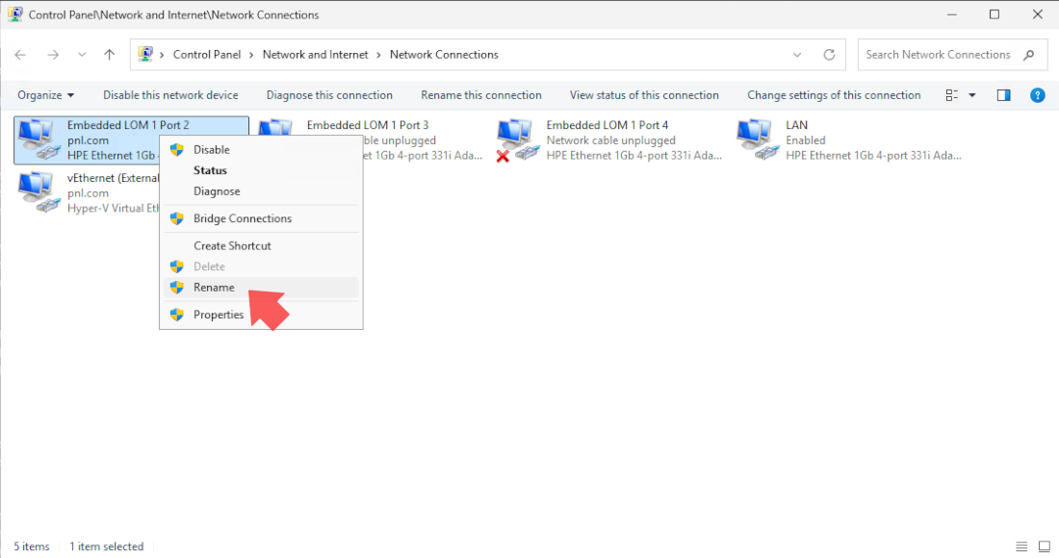The image size is (1059, 558).
Task: Toggle the preview pane icon
Action: point(1004,95)
